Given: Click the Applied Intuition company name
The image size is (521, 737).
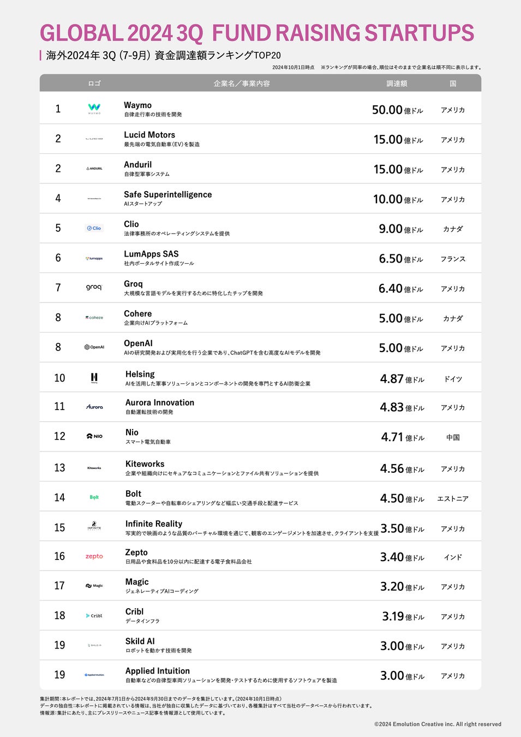Looking at the screenshot, I should coord(158,671).
